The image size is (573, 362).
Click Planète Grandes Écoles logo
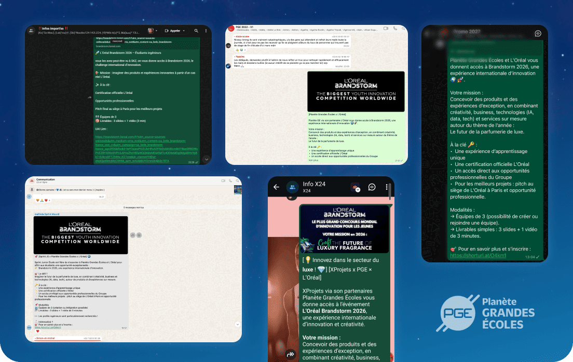(486, 313)
